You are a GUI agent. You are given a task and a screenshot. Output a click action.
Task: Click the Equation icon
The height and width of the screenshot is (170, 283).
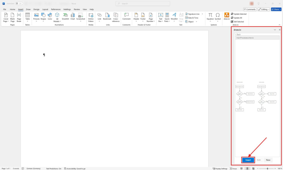(210, 16)
